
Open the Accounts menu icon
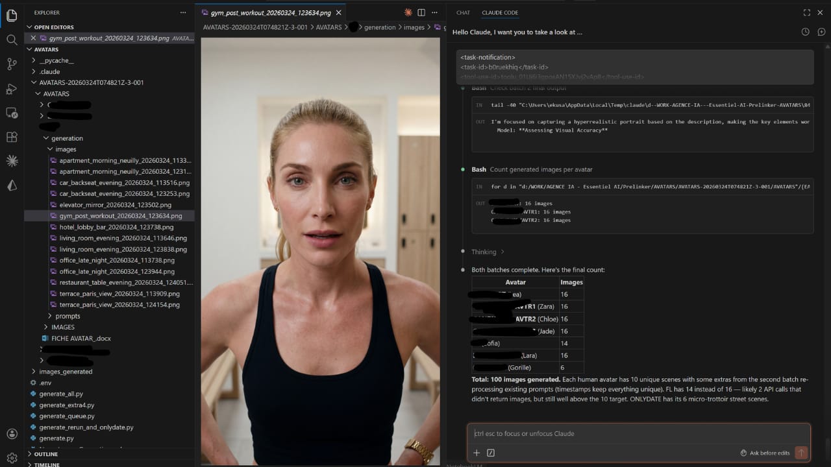(12, 434)
